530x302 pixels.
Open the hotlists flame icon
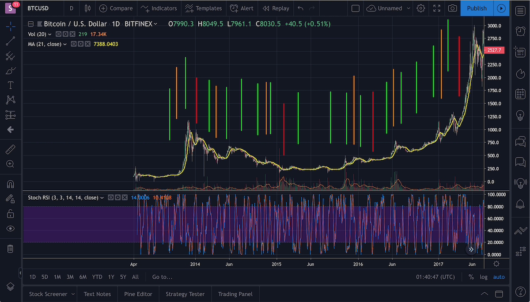coord(520,73)
